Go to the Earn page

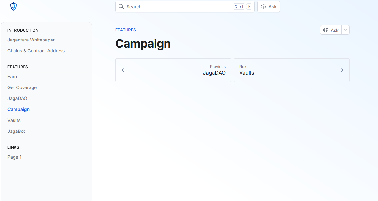(12, 77)
